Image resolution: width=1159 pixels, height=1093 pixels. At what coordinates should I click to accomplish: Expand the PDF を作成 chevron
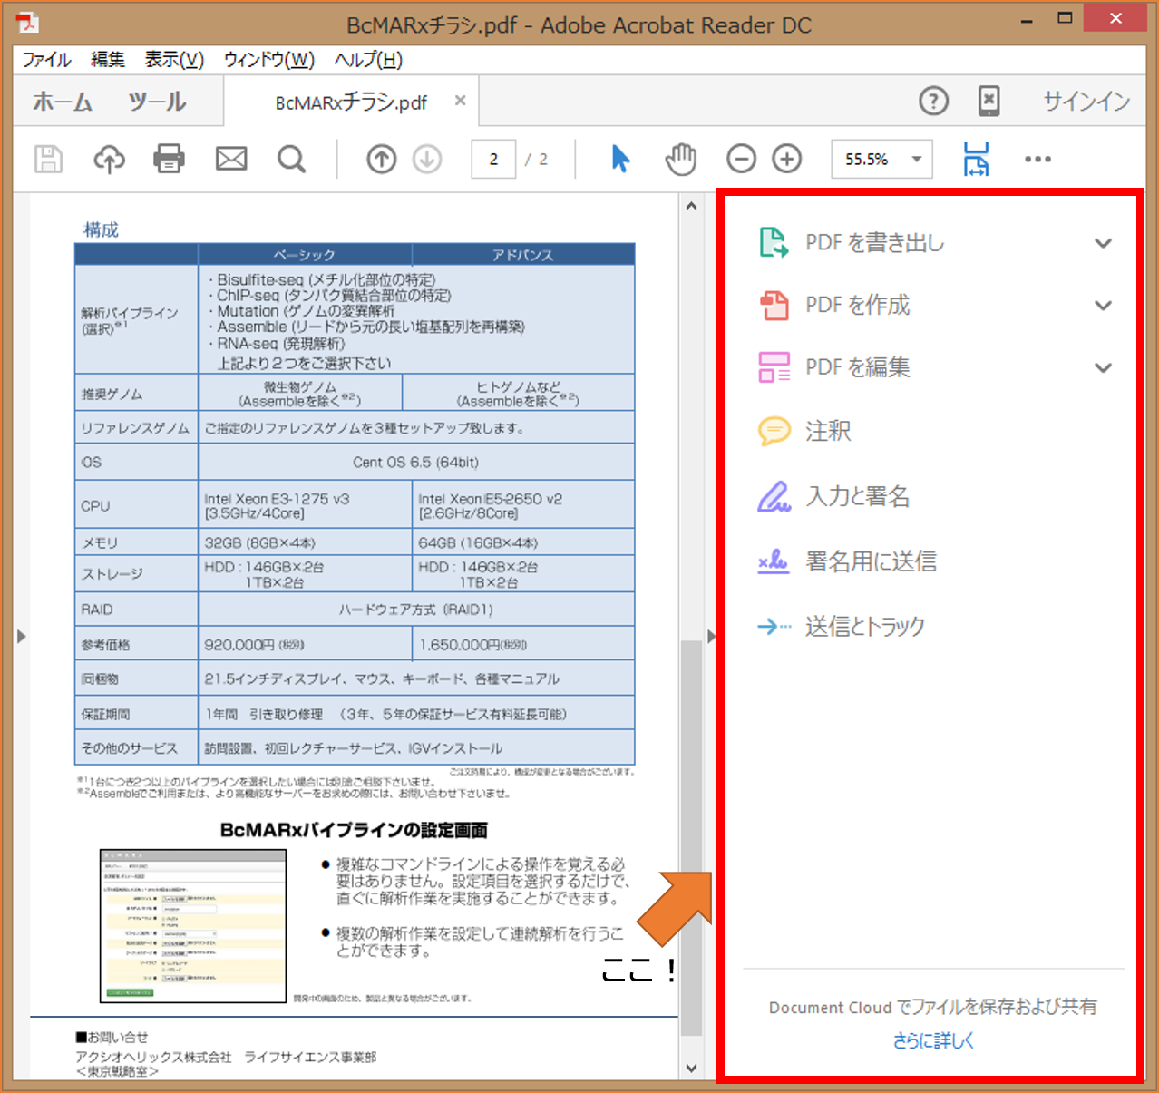[1103, 306]
